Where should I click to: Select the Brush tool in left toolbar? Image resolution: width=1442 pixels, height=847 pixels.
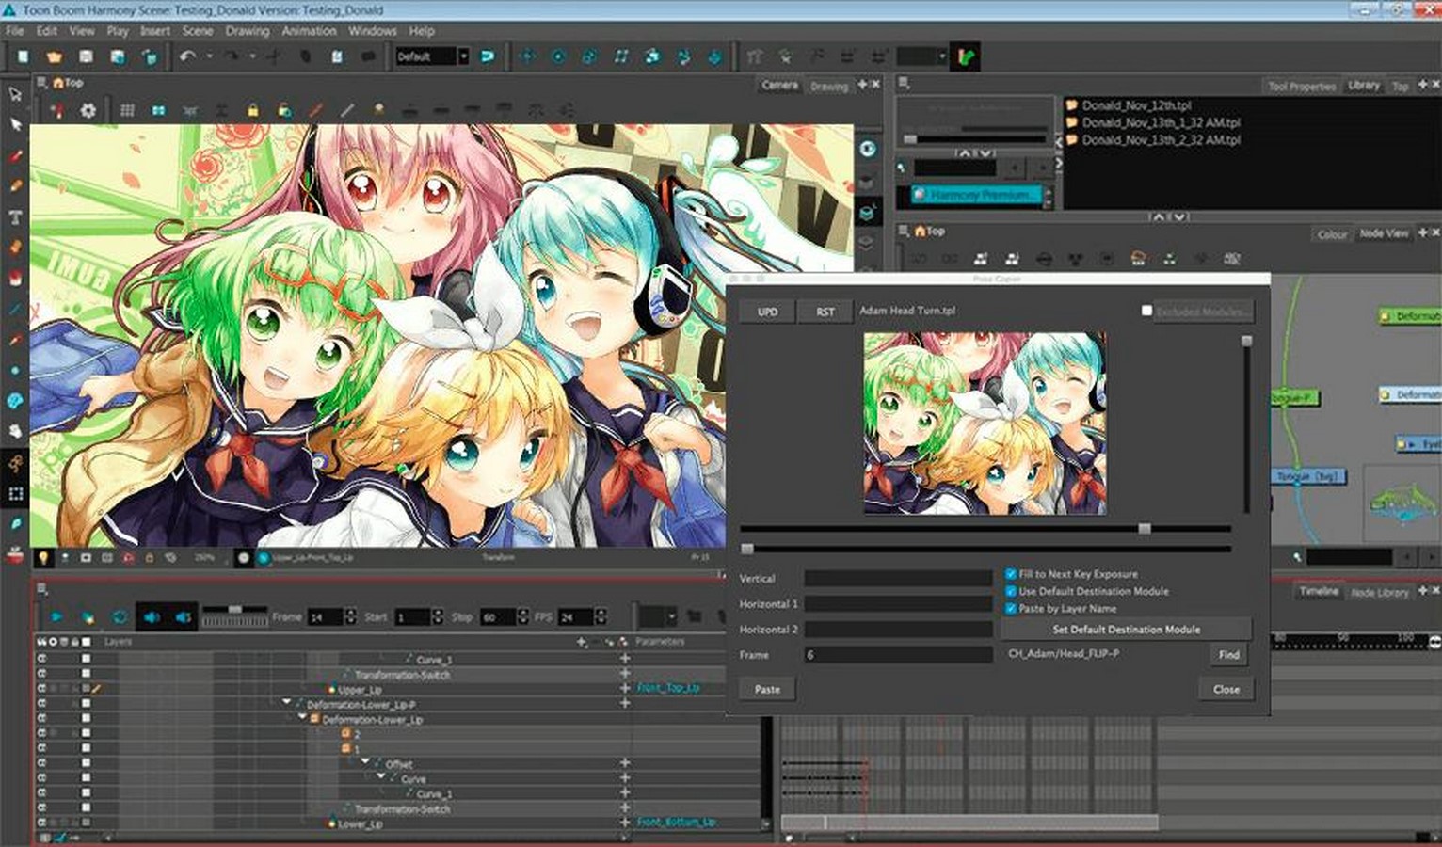click(x=15, y=156)
